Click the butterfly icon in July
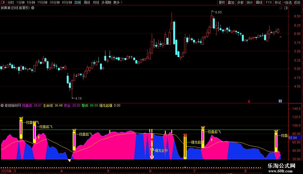 [203, 127]
